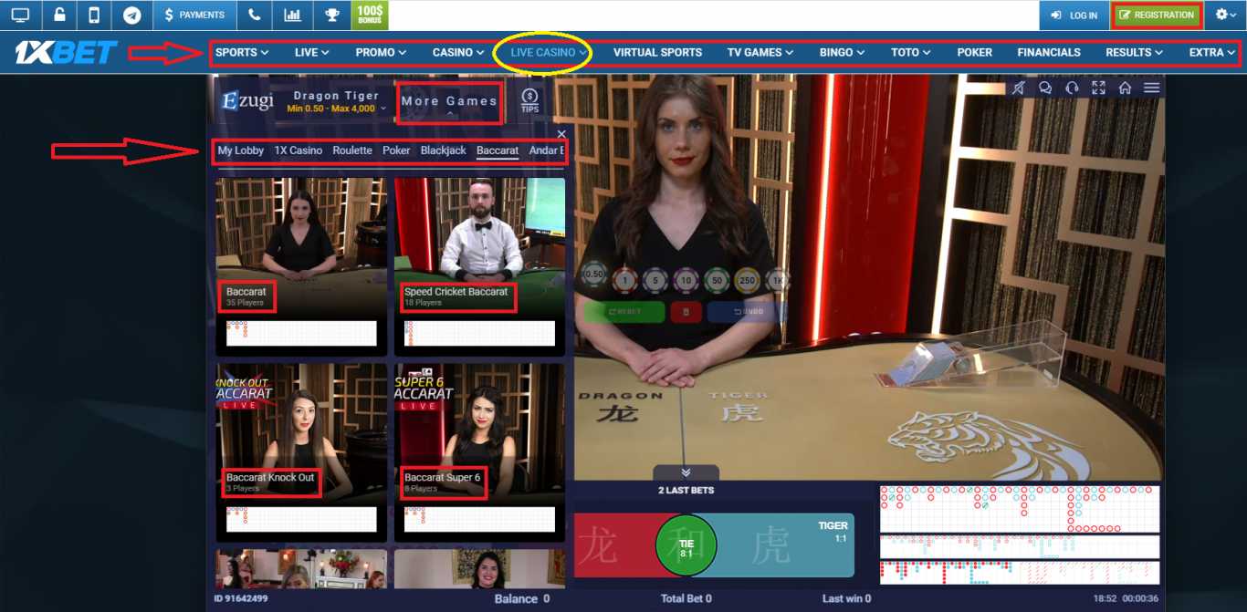Place a bet on the red Dragon area
This screenshot has width=1247, height=612.
coord(614,545)
